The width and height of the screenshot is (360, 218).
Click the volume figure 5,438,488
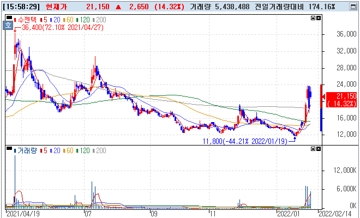pyautogui.click(x=232, y=7)
